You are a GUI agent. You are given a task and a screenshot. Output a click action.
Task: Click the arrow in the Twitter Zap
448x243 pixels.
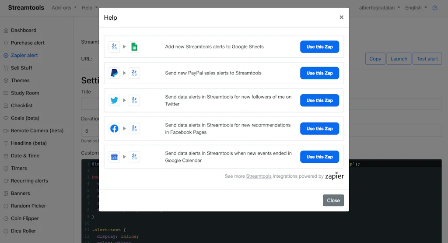click(x=124, y=100)
